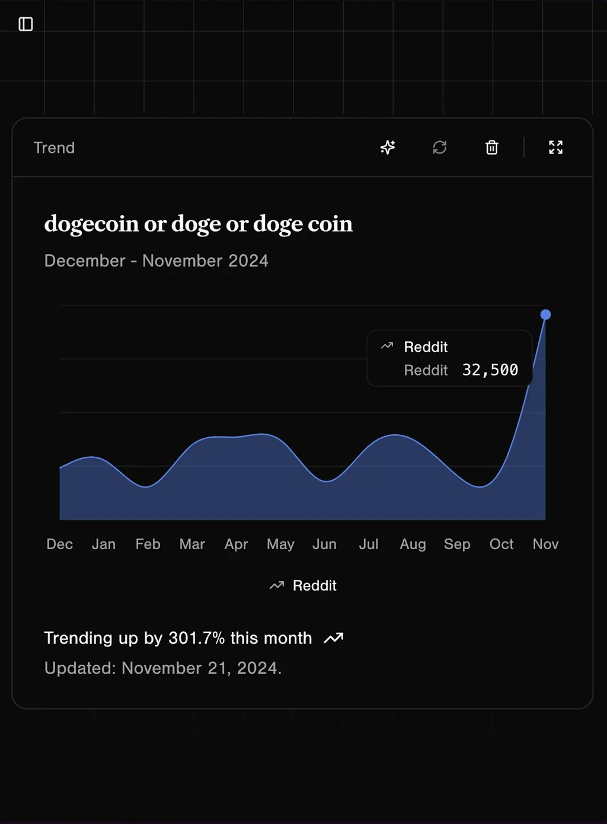
Task: Click the 32,500 value in tooltip
Action: tap(490, 370)
